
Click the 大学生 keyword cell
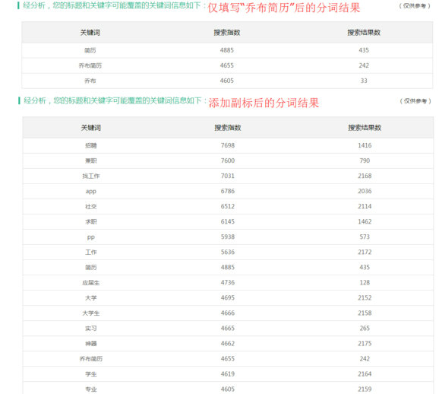(x=90, y=313)
